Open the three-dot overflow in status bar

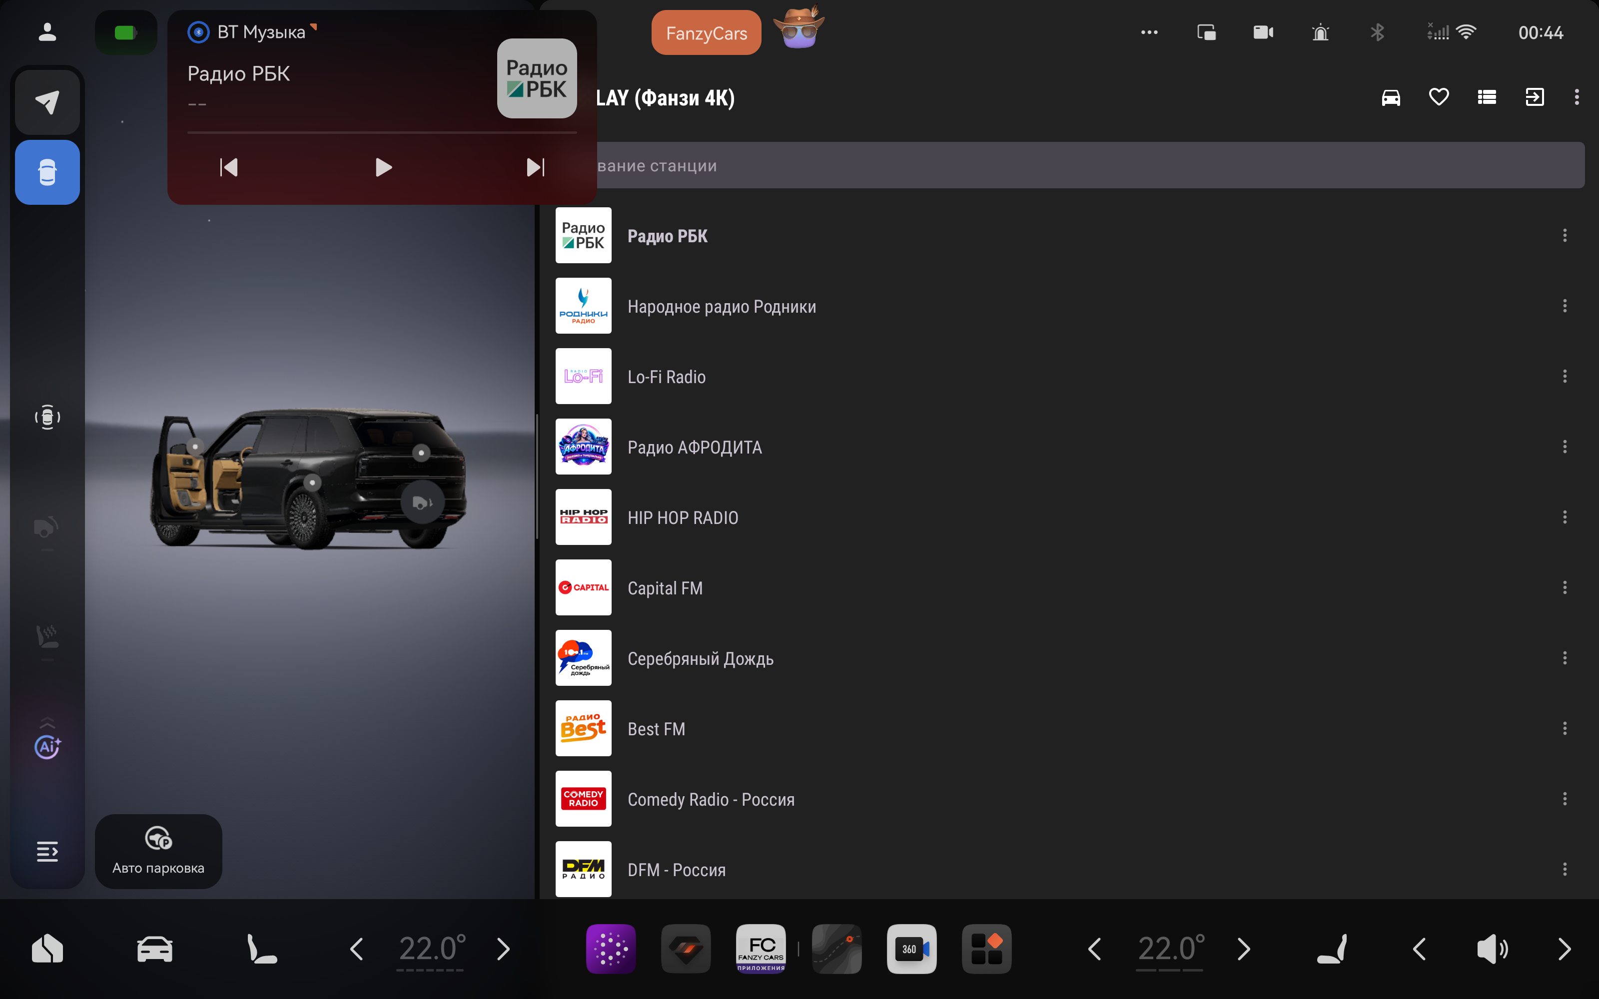1149,32
